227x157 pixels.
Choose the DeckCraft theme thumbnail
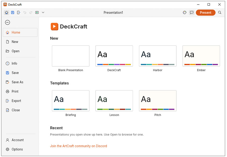tap(114, 56)
